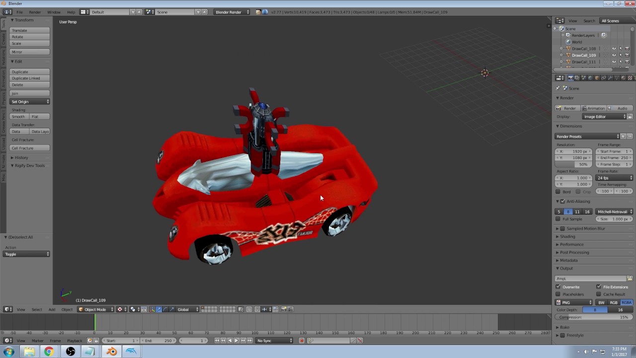
Task: Click the Blender icon in Windows taskbar
Action: 111,352
